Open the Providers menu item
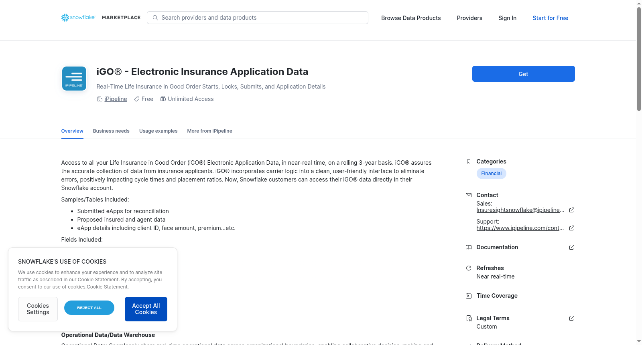Viewport: 642px width, 345px height. [469, 18]
